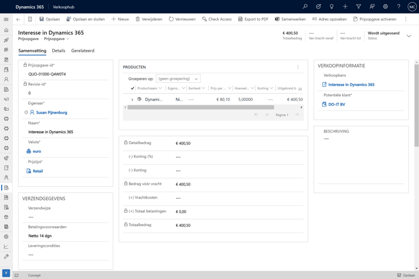Open the selected quotes sidebar icon
The height and width of the screenshot is (279, 419).
6,188
